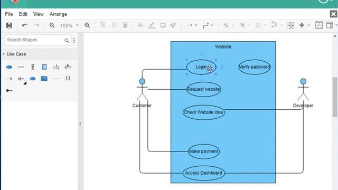338x190 pixels.
Task: Click the Fit/select-all dotted square icon
Action: (291, 25)
